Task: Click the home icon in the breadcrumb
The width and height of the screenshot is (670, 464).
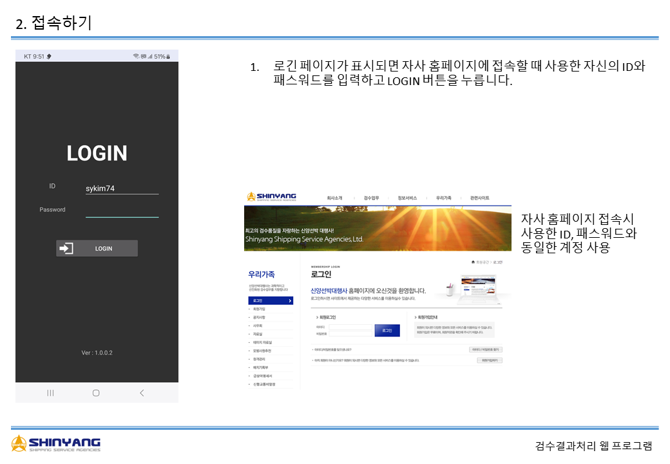Action: [473, 262]
